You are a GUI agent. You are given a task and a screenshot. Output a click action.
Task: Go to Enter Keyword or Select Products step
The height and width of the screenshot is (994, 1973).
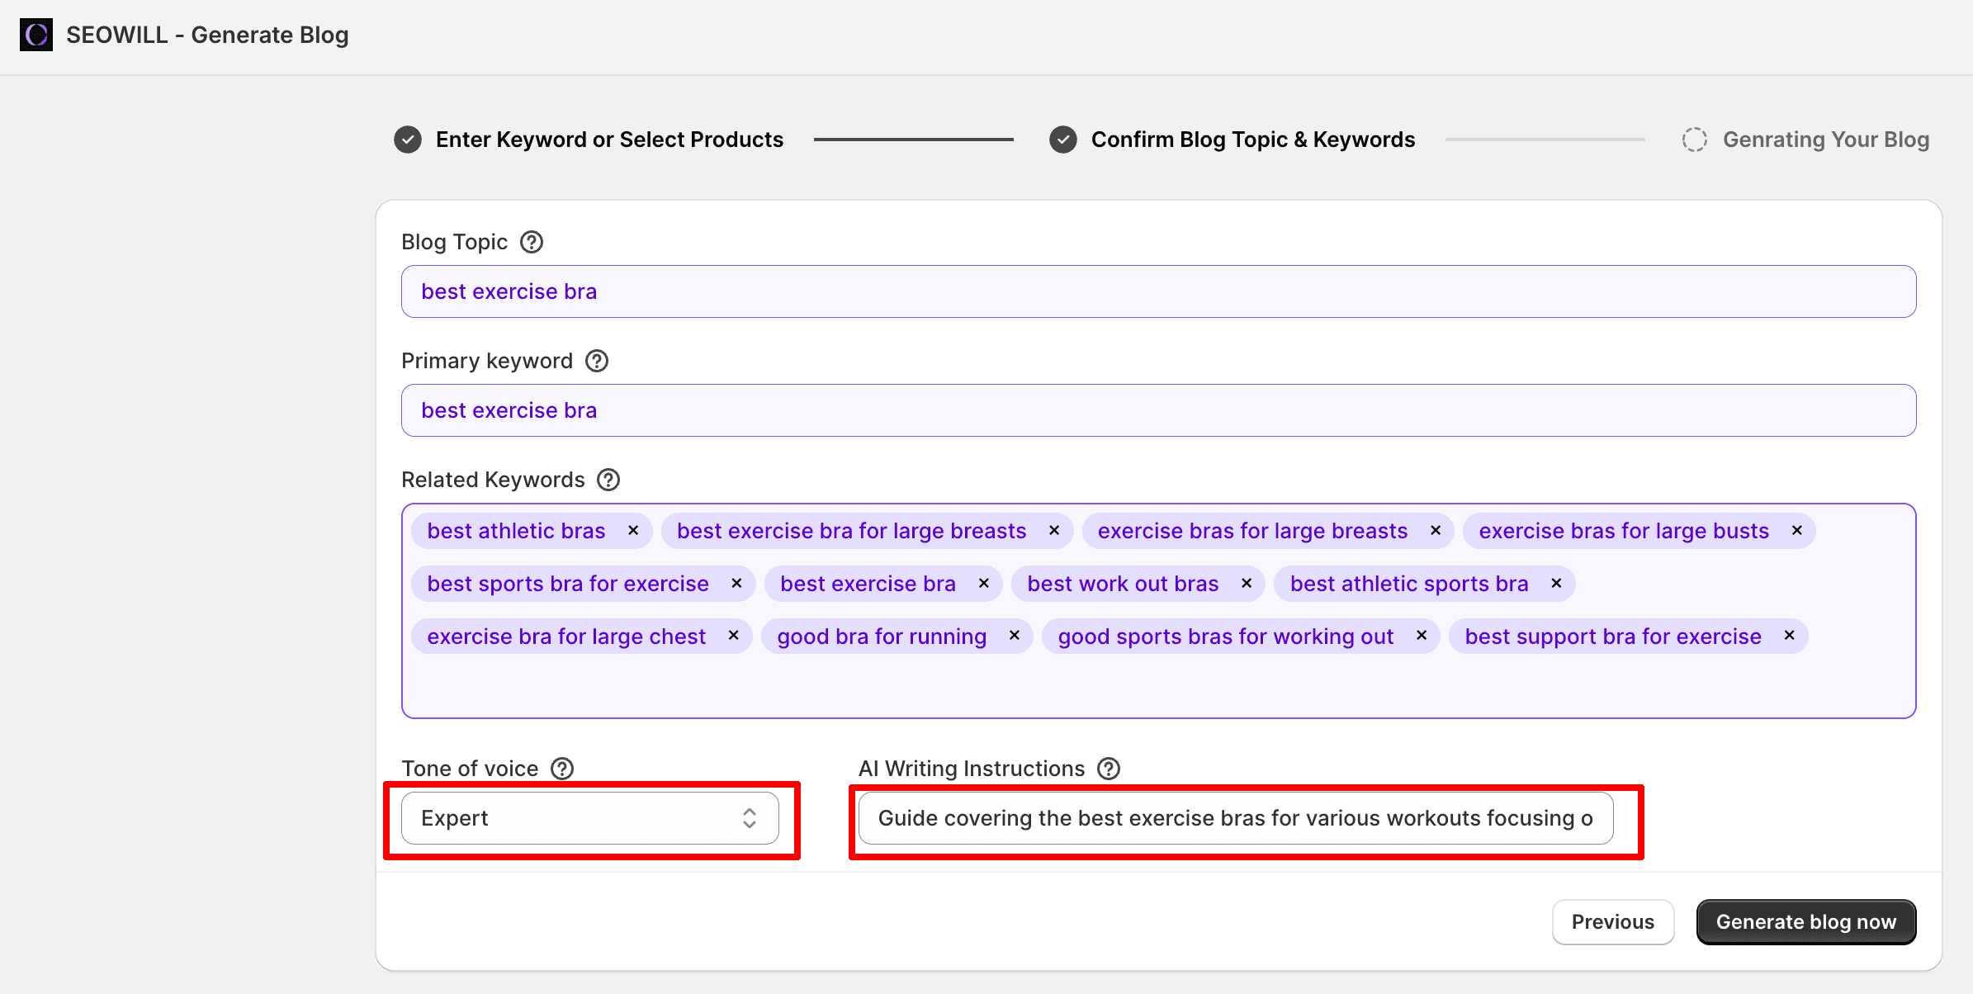609,139
